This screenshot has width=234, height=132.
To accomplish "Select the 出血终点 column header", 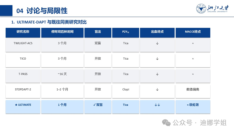I will 157,33.
